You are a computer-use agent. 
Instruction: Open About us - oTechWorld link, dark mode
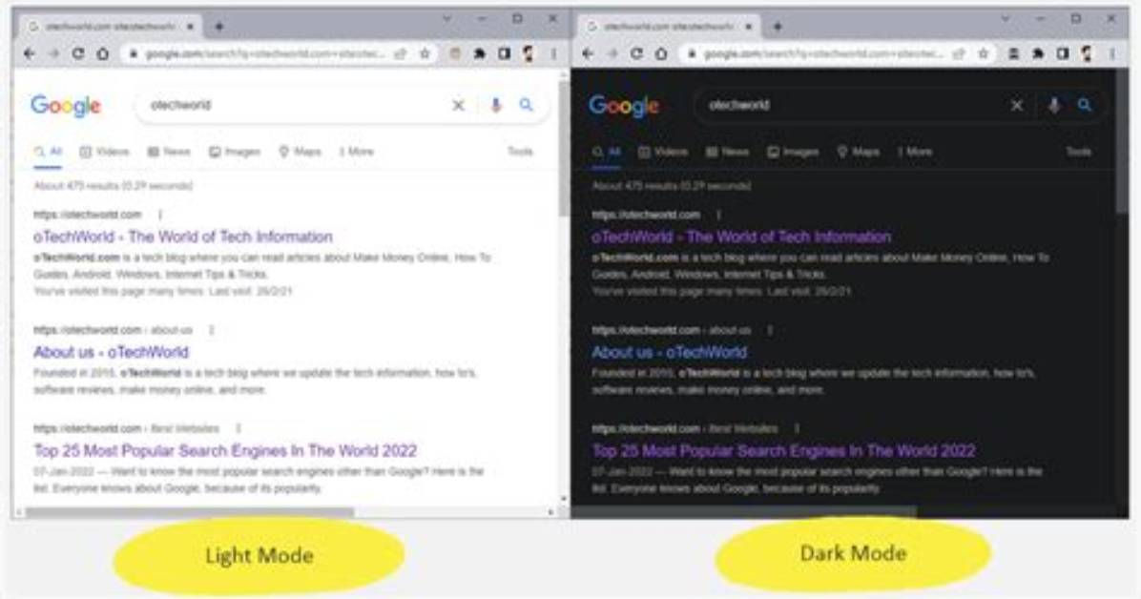(x=670, y=352)
